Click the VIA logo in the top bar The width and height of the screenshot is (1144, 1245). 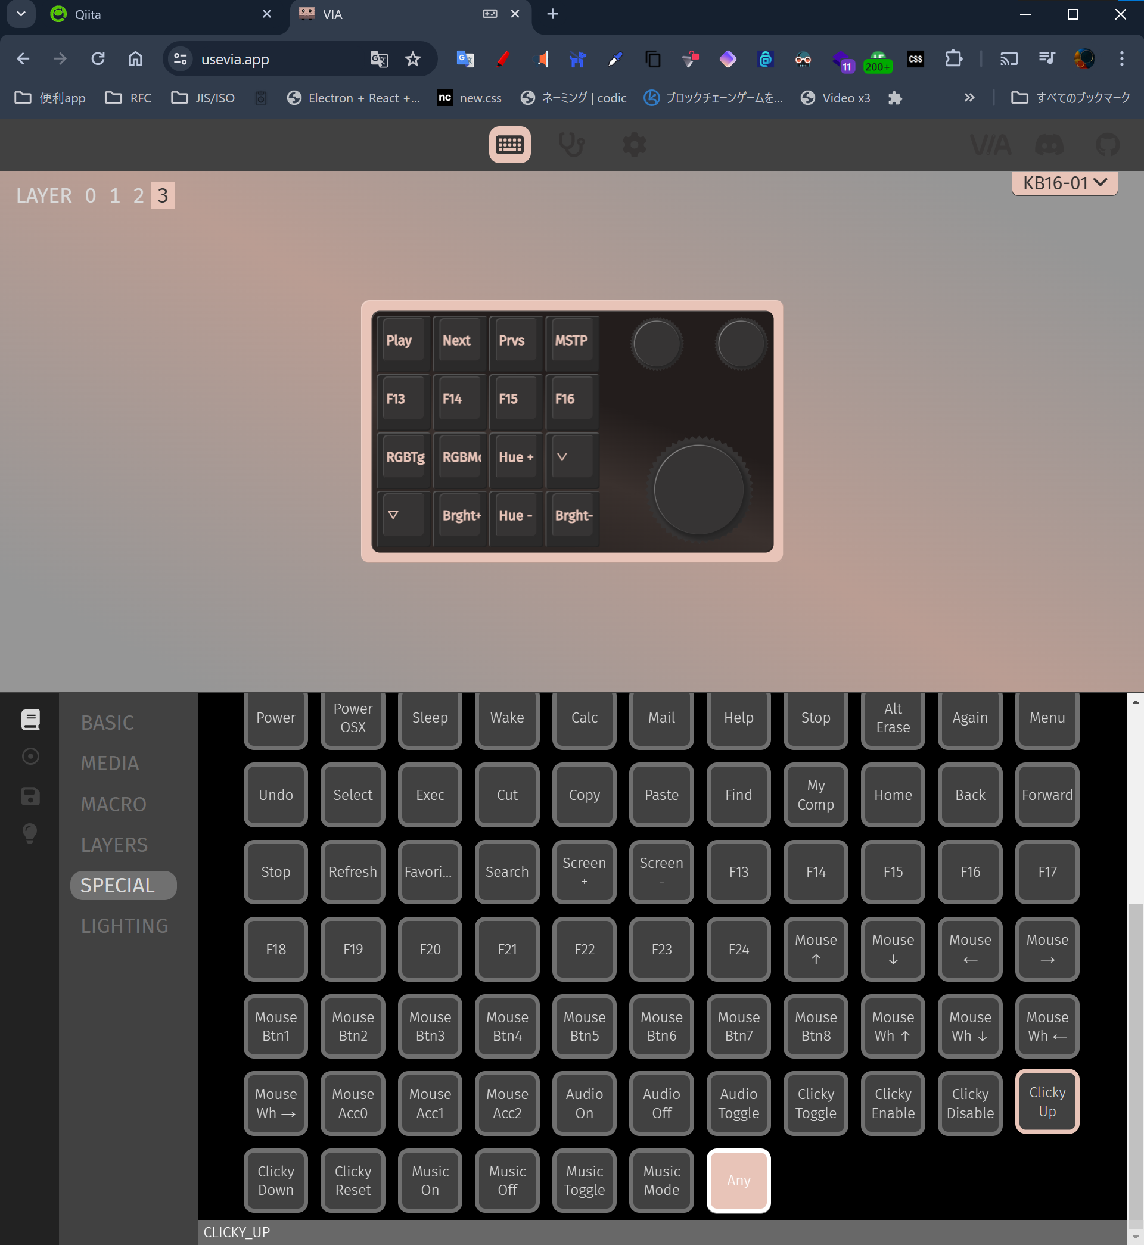[x=990, y=145]
